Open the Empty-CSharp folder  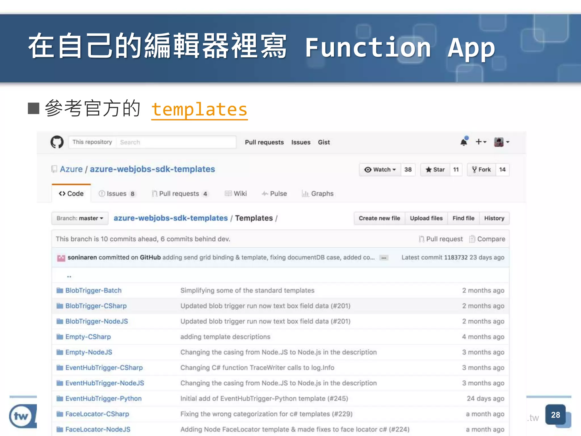tap(88, 337)
